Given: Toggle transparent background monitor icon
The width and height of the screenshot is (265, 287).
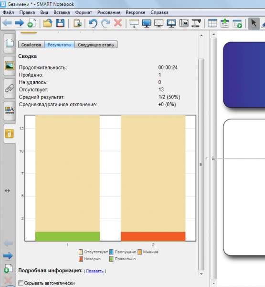Looking at the screenshot, I should (159, 23).
